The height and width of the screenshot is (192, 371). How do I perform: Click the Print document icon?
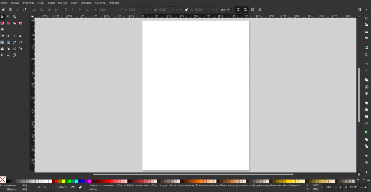point(367,38)
